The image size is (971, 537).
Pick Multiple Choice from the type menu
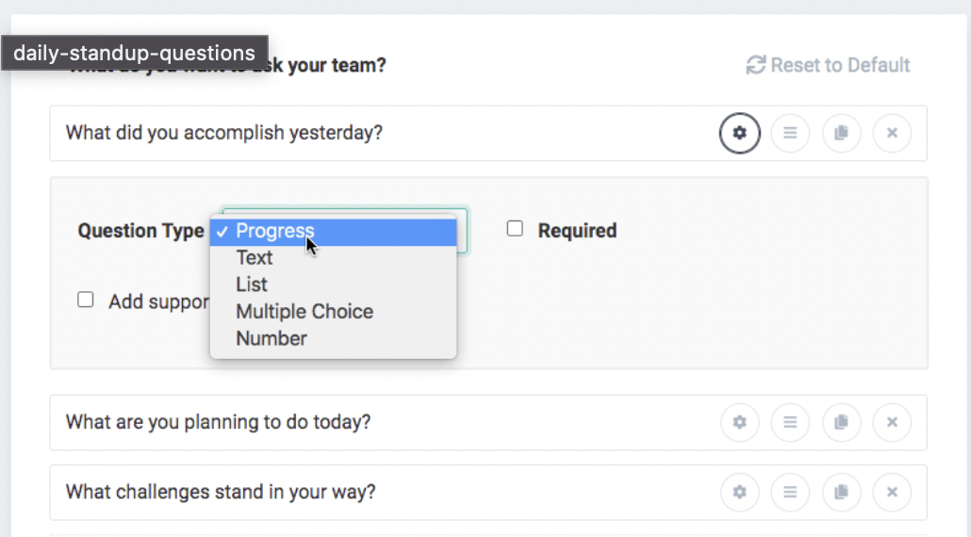click(333, 312)
